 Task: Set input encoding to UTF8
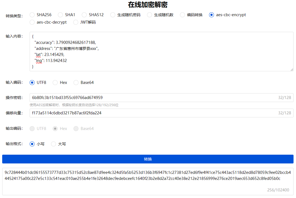pyautogui.click(x=32, y=83)
